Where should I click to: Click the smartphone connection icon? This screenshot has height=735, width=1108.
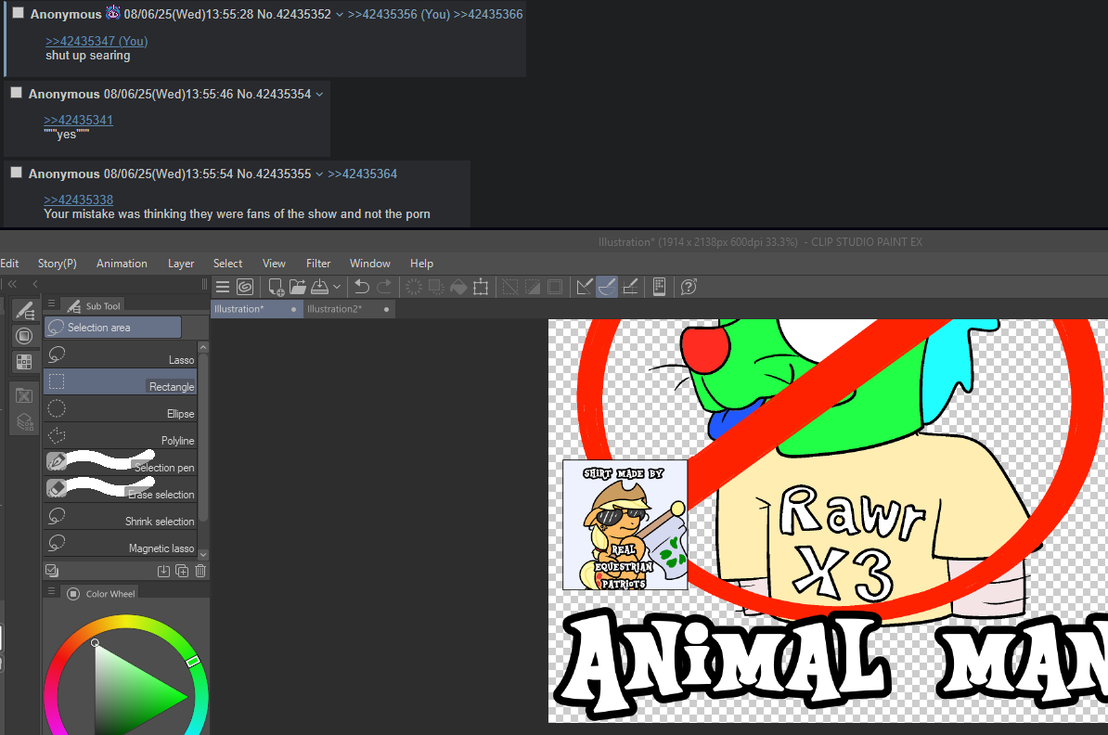pos(659,287)
